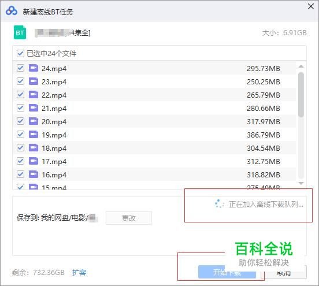The width and height of the screenshot is (319, 286).
Task: Select the 18.mp4 file name
Action: pos(54,148)
